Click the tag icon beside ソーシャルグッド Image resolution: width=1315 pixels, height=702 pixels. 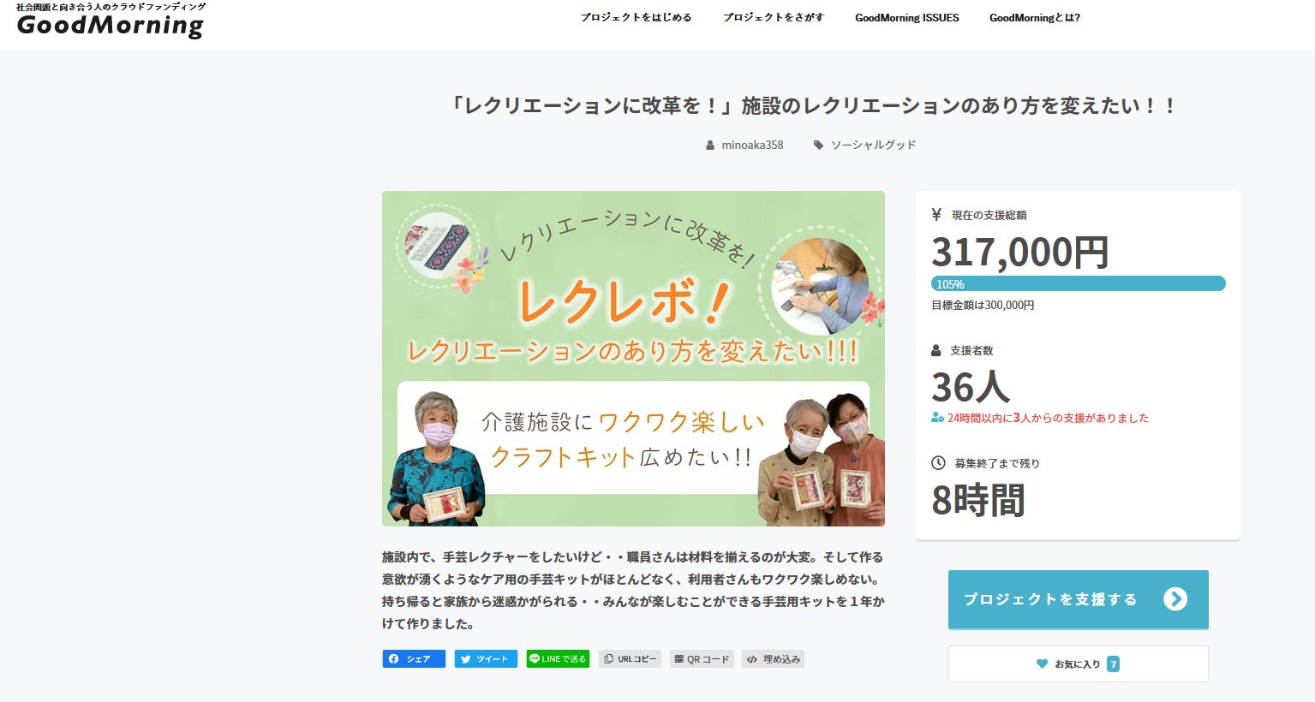tap(818, 146)
